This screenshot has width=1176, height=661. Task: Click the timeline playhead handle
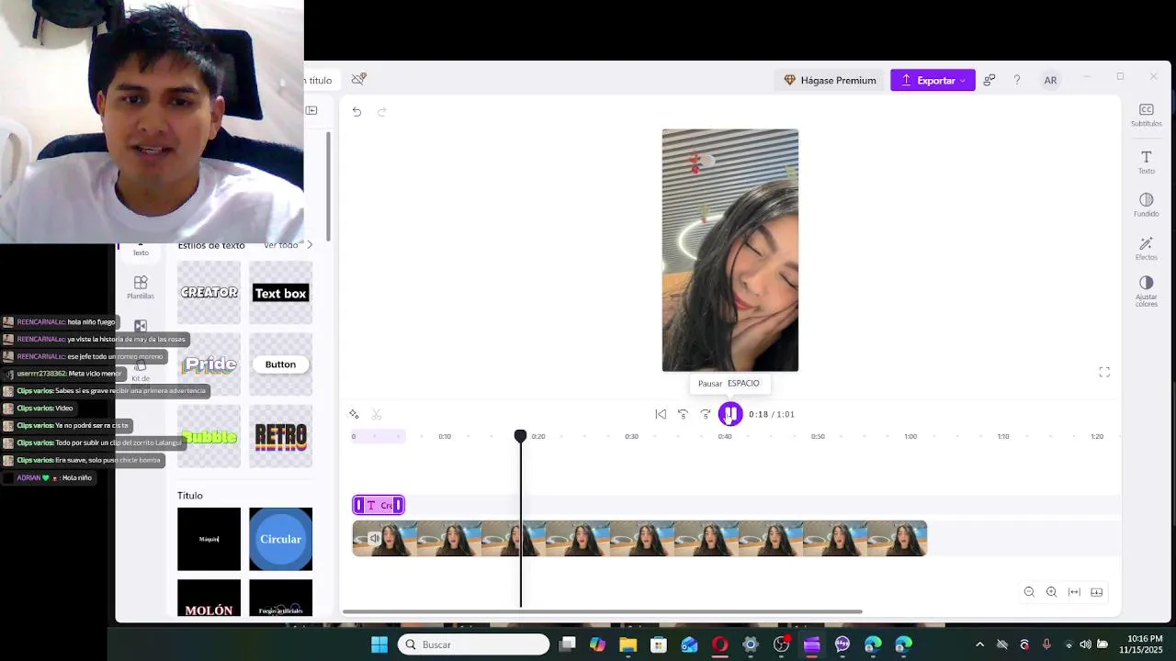520,436
